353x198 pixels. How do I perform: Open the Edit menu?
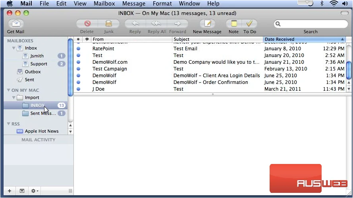(61, 4)
